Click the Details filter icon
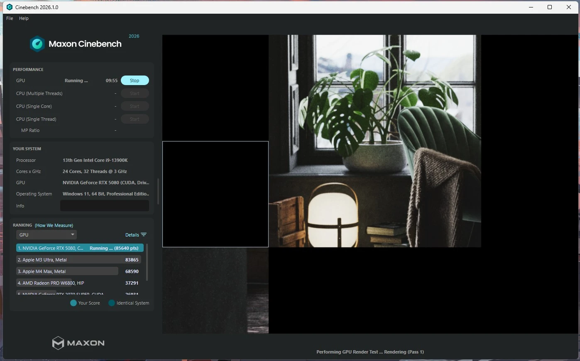Viewport: 580px width, 361px height. pos(144,235)
